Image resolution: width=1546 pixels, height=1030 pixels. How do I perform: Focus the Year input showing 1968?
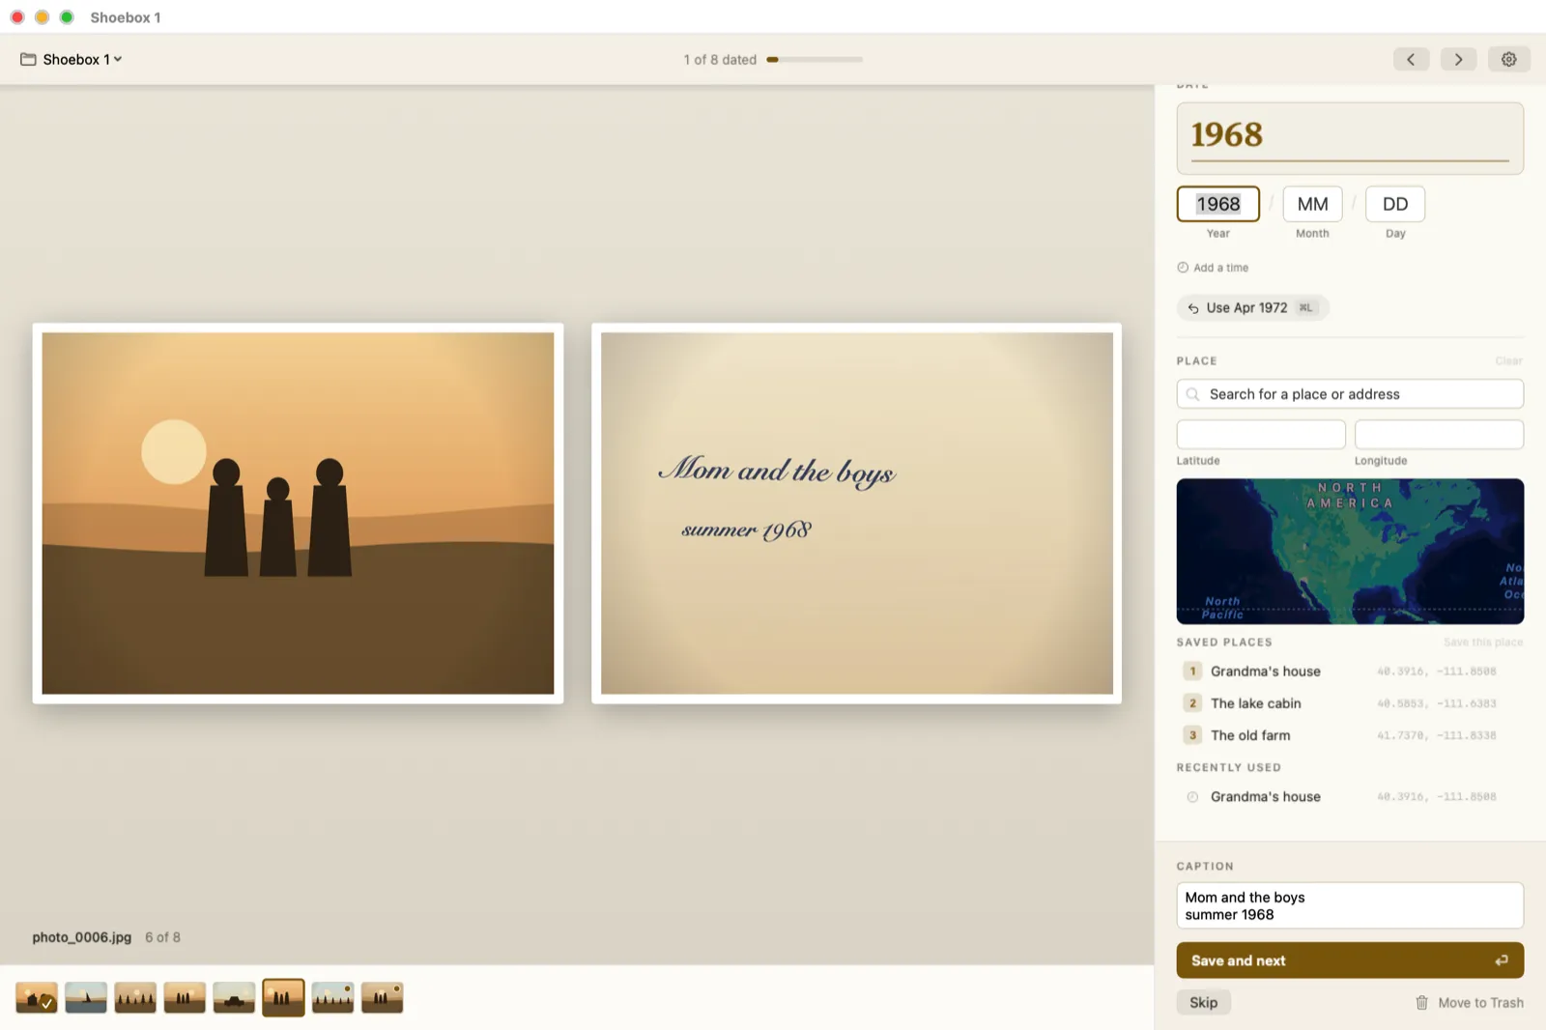[1218, 204]
